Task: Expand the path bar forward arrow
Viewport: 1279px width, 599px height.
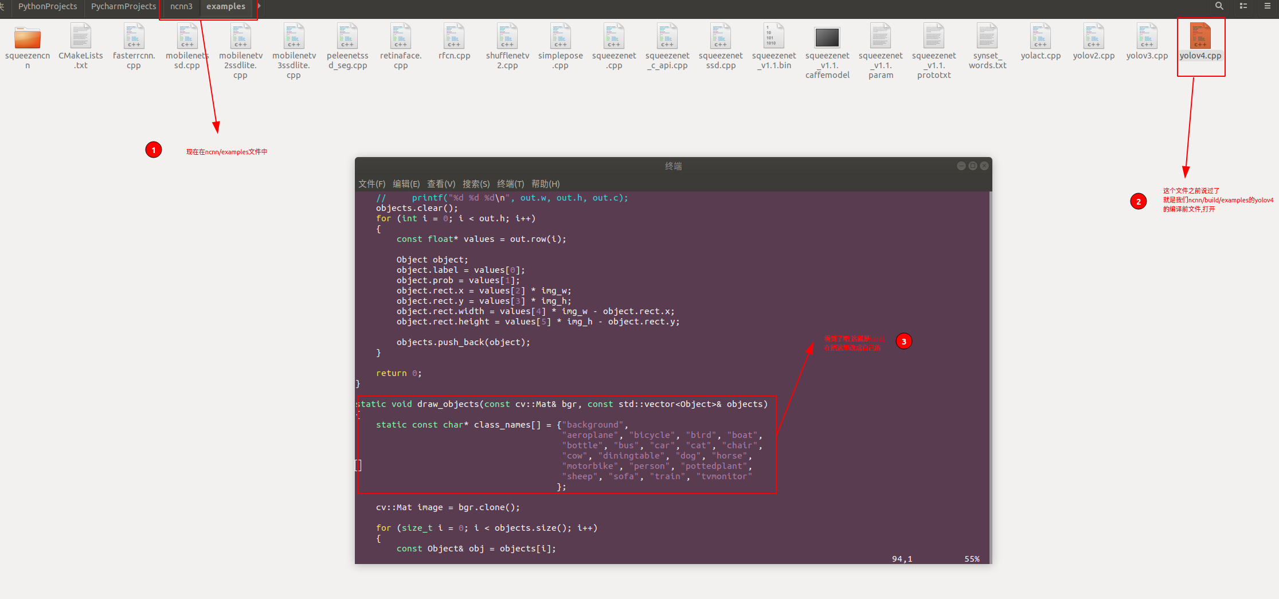Action: tap(259, 6)
